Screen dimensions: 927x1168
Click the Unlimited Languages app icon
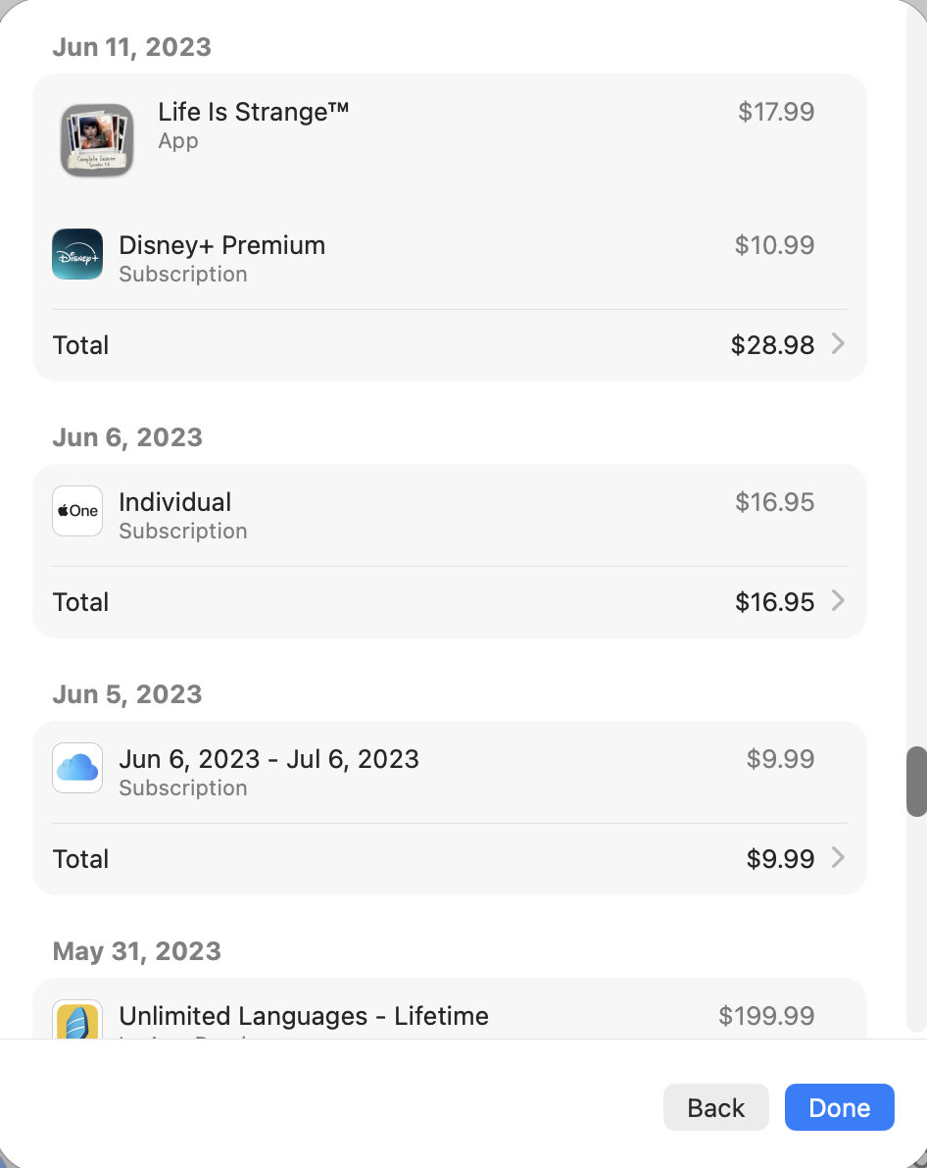click(77, 1020)
